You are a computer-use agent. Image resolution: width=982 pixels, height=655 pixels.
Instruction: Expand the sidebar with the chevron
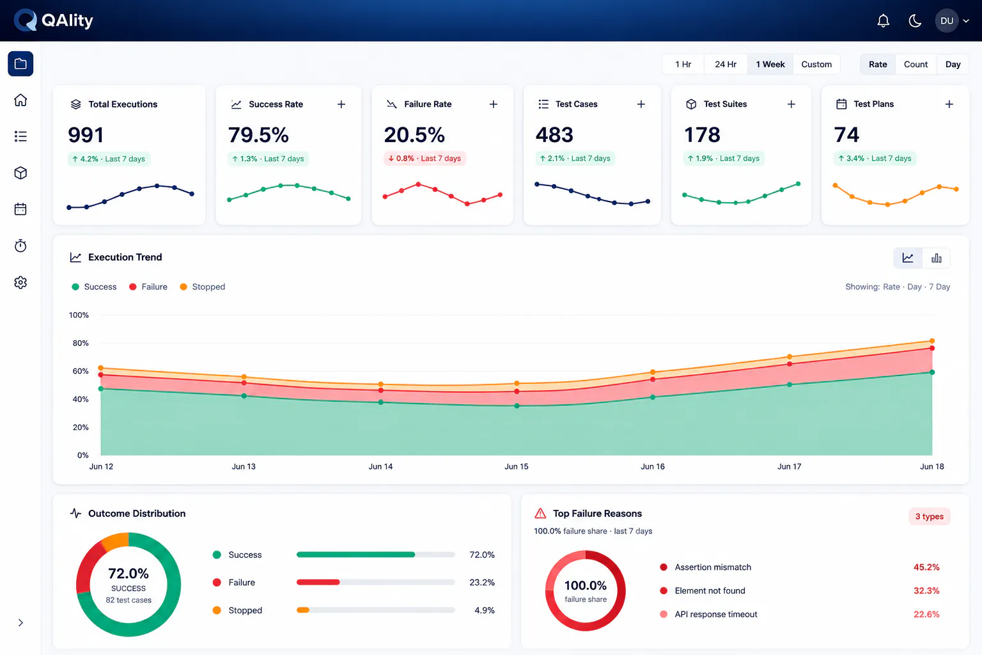click(x=20, y=622)
